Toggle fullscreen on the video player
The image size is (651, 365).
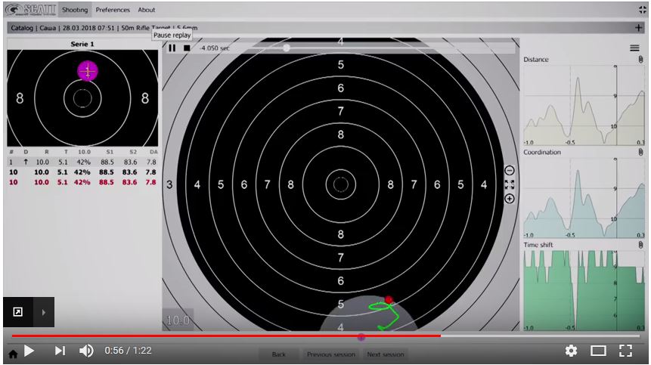[625, 351]
